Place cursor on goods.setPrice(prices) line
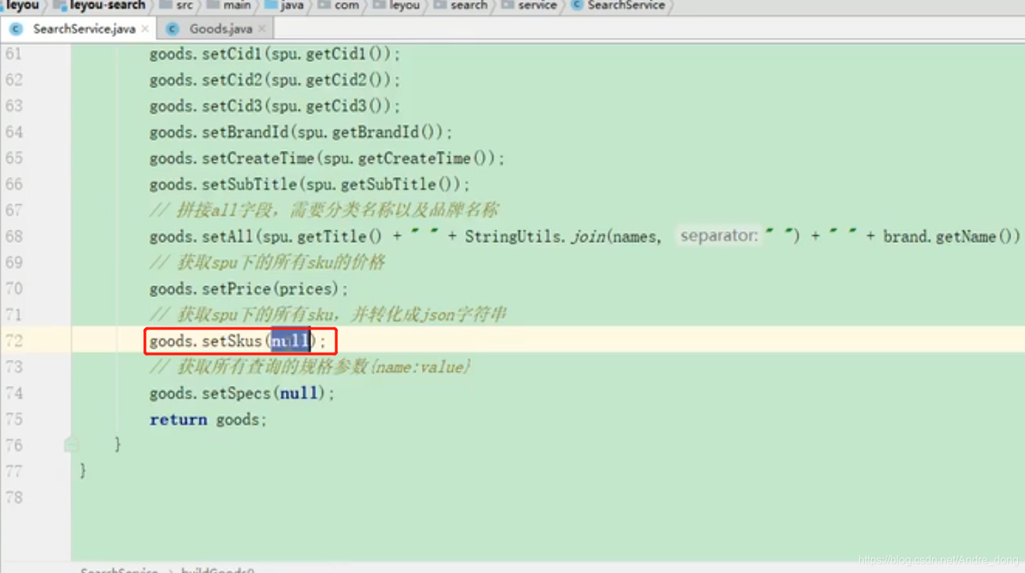Image resolution: width=1025 pixels, height=573 pixels. pos(249,289)
